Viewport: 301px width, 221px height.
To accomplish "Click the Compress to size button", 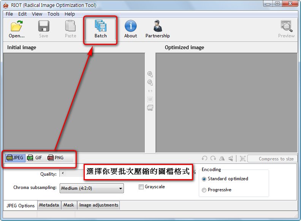I will (x=272, y=159).
